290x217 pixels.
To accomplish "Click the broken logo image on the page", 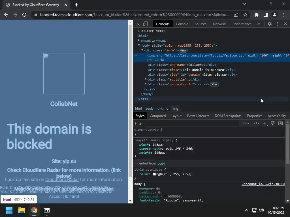I will click(x=64, y=74).
